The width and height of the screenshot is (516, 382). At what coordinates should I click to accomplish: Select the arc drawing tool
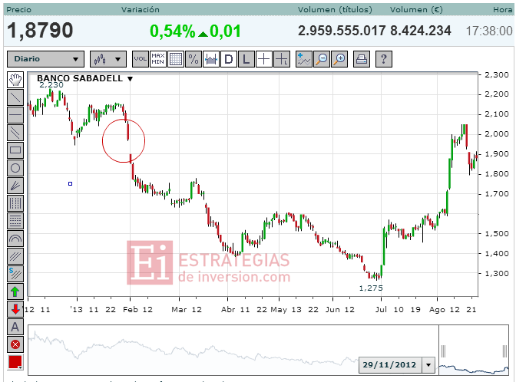tap(15, 239)
